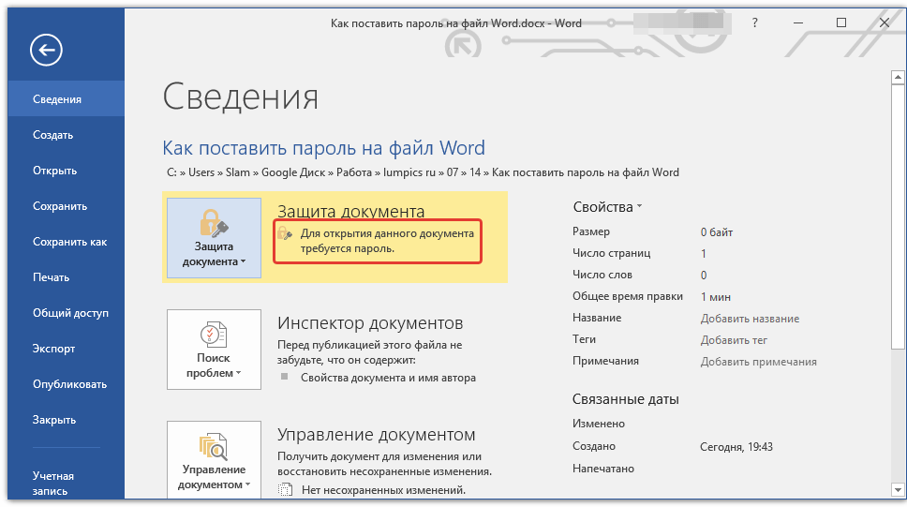This screenshot has width=907, height=507.
Task: Click the Help question mark icon
Action: tap(755, 23)
